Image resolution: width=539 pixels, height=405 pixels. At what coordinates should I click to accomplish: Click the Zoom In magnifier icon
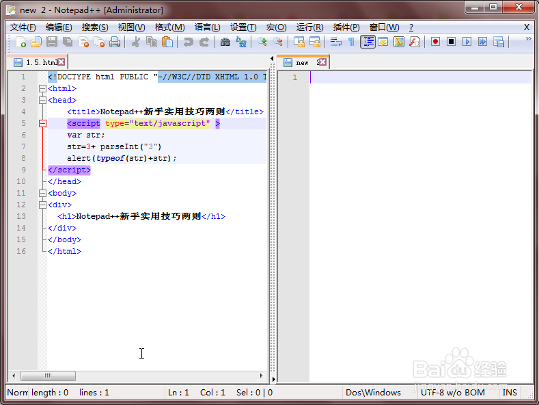pyautogui.click(x=262, y=42)
